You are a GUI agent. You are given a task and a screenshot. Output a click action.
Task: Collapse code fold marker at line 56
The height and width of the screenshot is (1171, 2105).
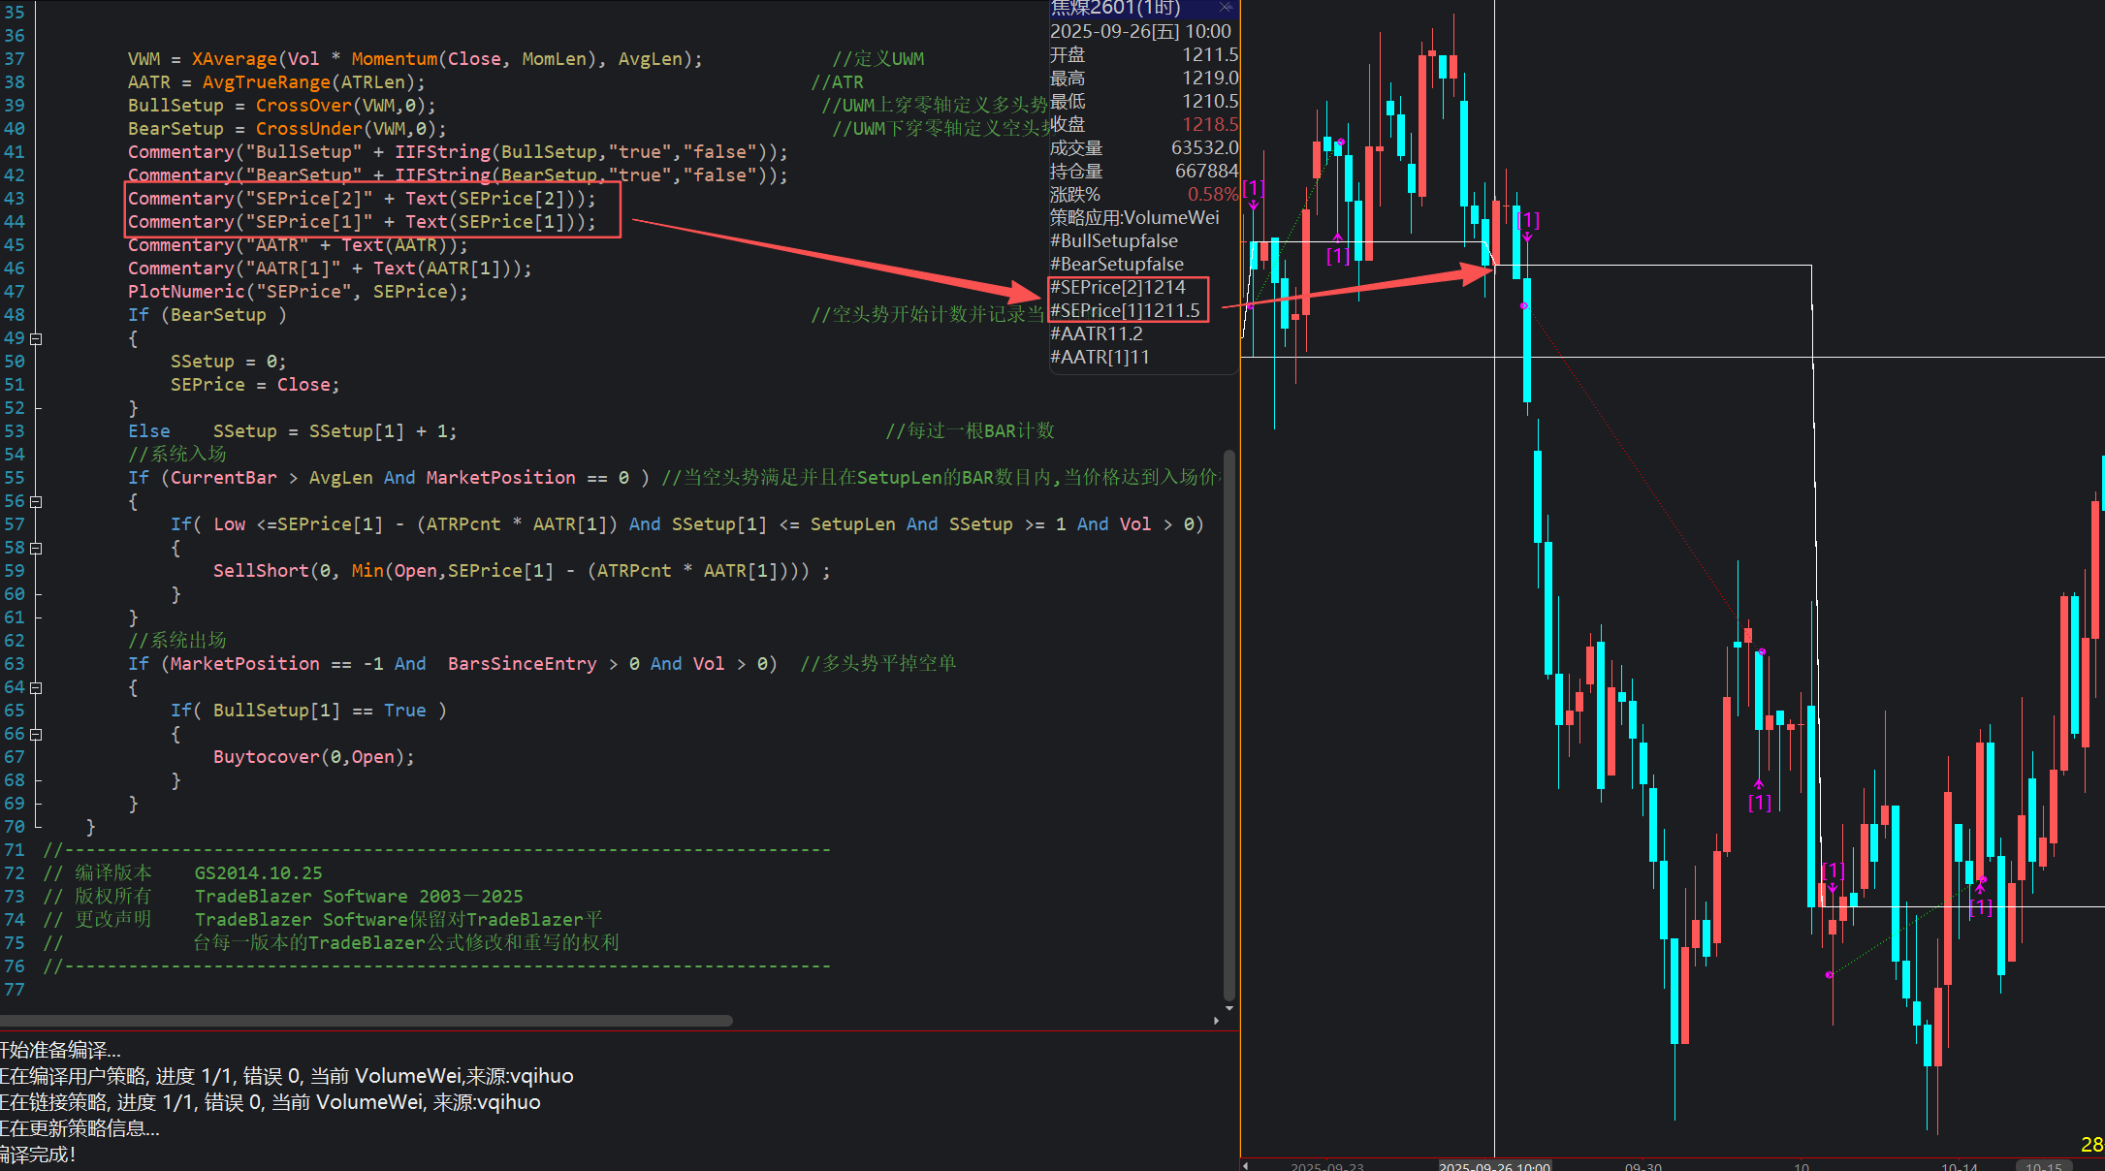click(x=36, y=502)
